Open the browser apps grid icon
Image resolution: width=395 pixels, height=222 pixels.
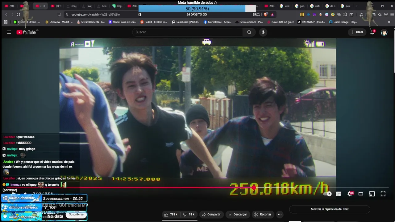pyautogui.click(x=6, y=22)
